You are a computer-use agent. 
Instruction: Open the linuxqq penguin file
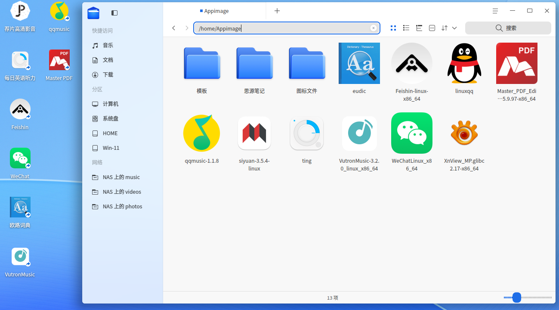click(x=464, y=63)
